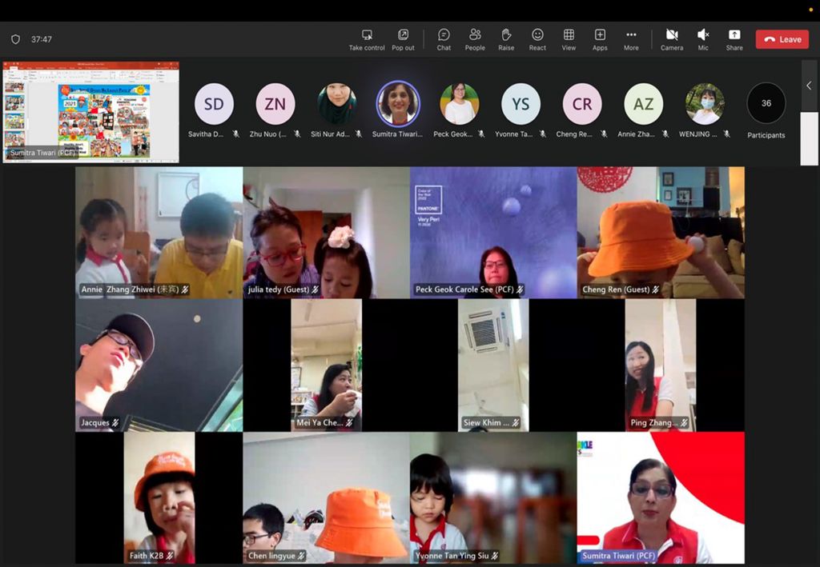The image size is (820, 567).
Task: Click Yvonne Ta. YS avatar
Action: coord(521,104)
